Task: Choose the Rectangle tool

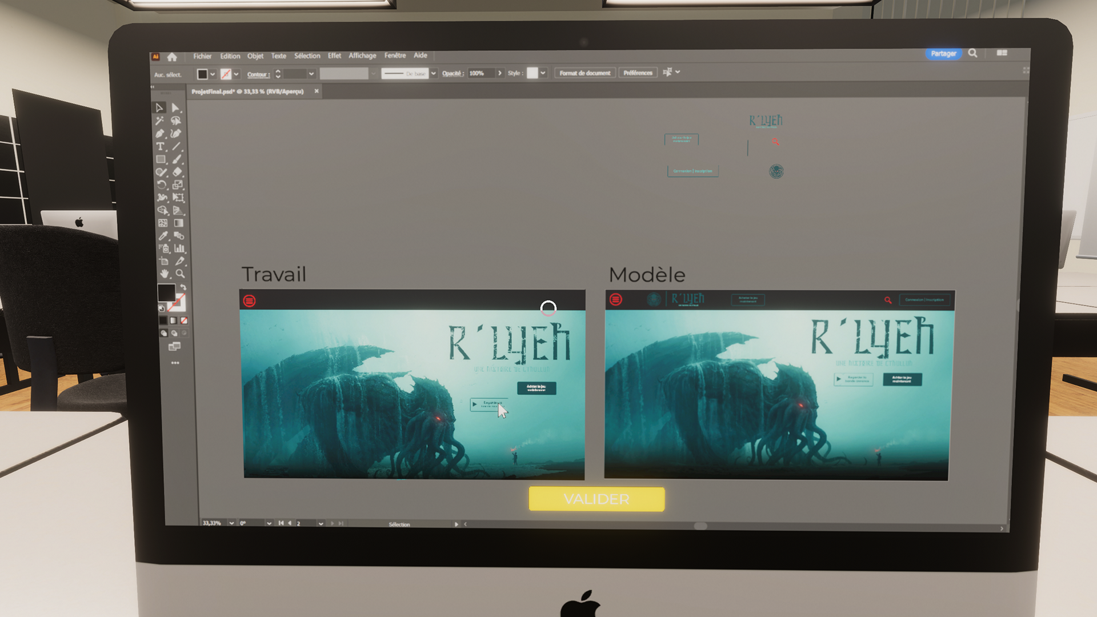Action: (161, 159)
